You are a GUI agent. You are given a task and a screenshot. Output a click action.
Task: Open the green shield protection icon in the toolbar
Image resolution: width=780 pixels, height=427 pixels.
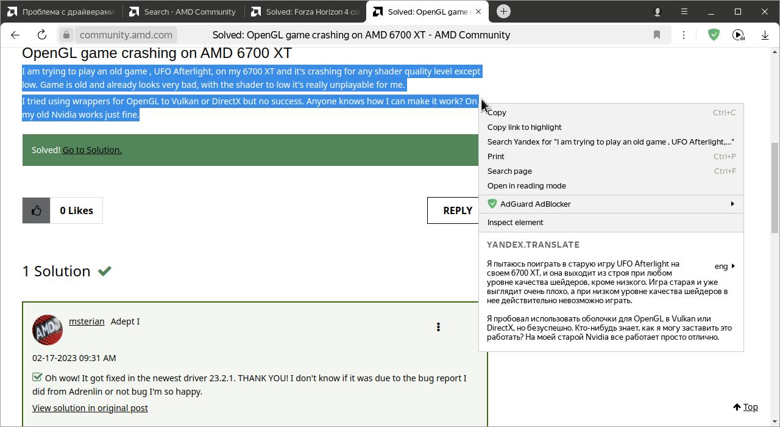point(714,35)
